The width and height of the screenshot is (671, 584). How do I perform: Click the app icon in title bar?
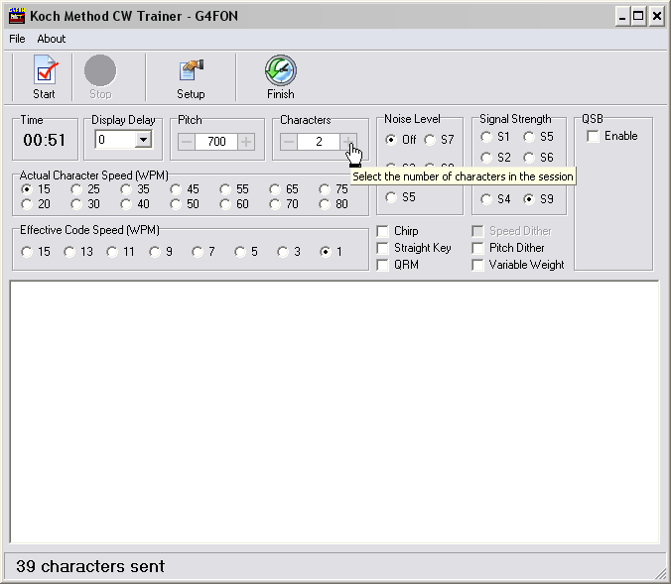(x=17, y=16)
